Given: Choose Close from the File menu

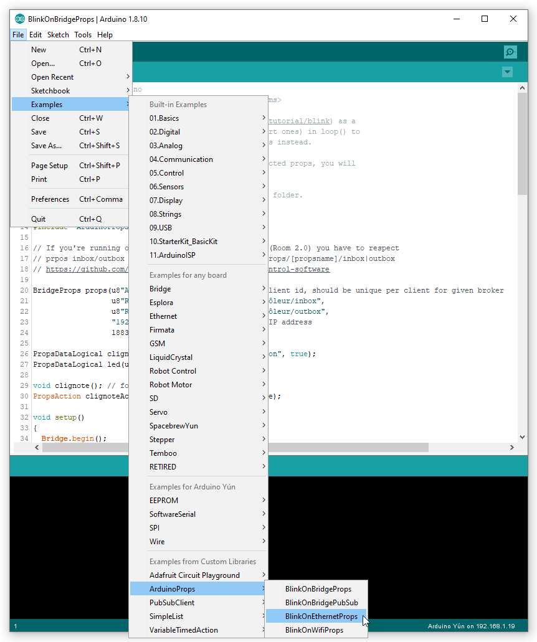Looking at the screenshot, I should [71, 118].
